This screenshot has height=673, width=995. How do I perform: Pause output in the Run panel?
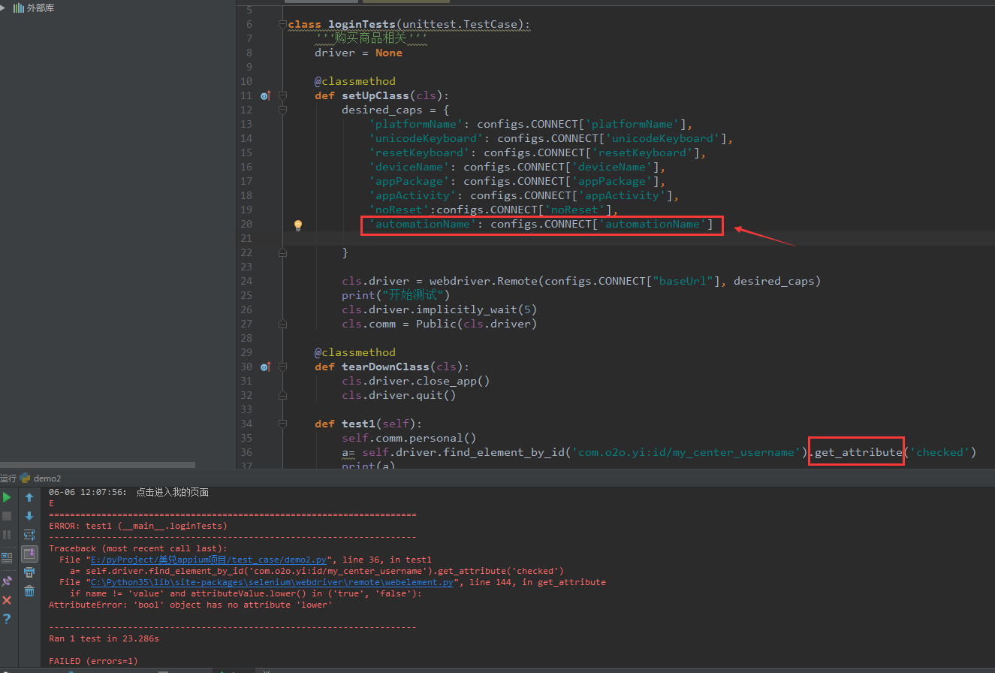7,535
